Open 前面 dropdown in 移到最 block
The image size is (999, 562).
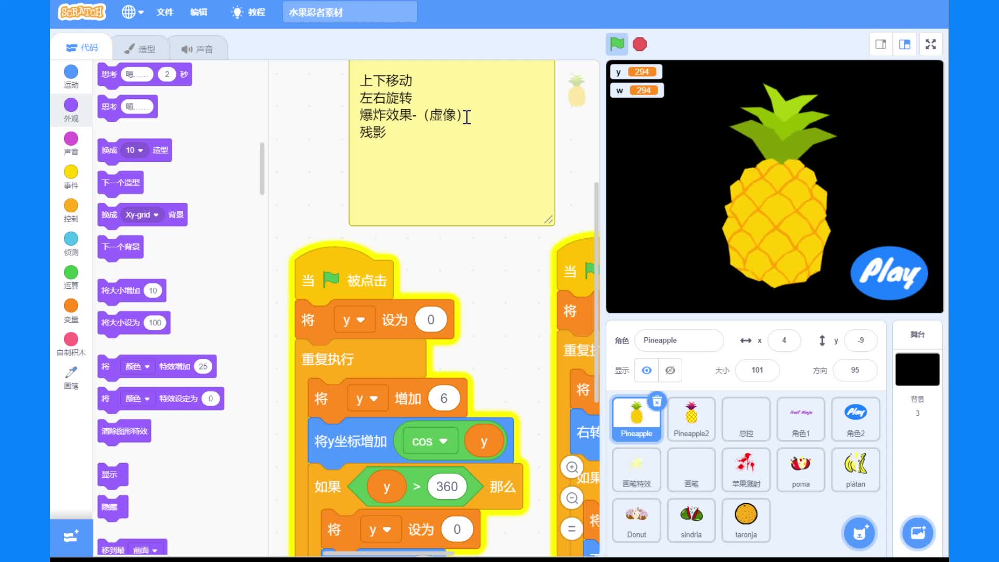pos(145,550)
